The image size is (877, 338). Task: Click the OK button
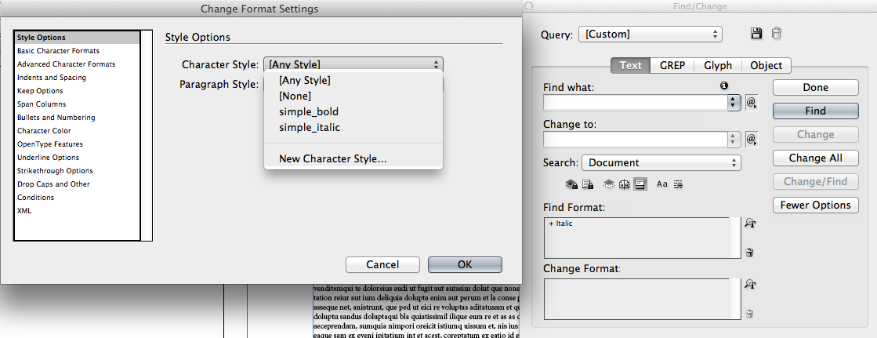tap(465, 264)
